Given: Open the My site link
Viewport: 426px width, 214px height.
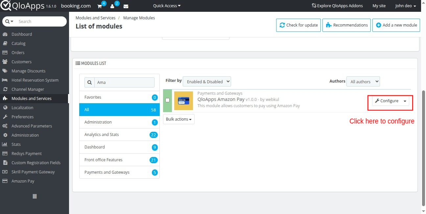Looking at the screenshot, I should (379, 6).
